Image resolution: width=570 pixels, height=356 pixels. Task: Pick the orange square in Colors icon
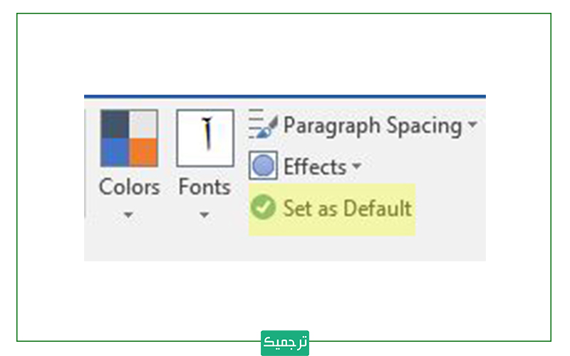pos(144,152)
